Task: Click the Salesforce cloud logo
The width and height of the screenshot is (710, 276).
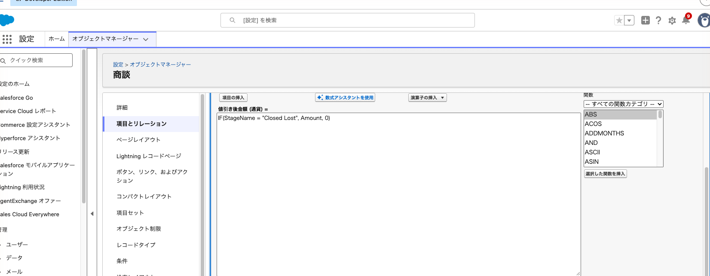Action: [7, 20]
